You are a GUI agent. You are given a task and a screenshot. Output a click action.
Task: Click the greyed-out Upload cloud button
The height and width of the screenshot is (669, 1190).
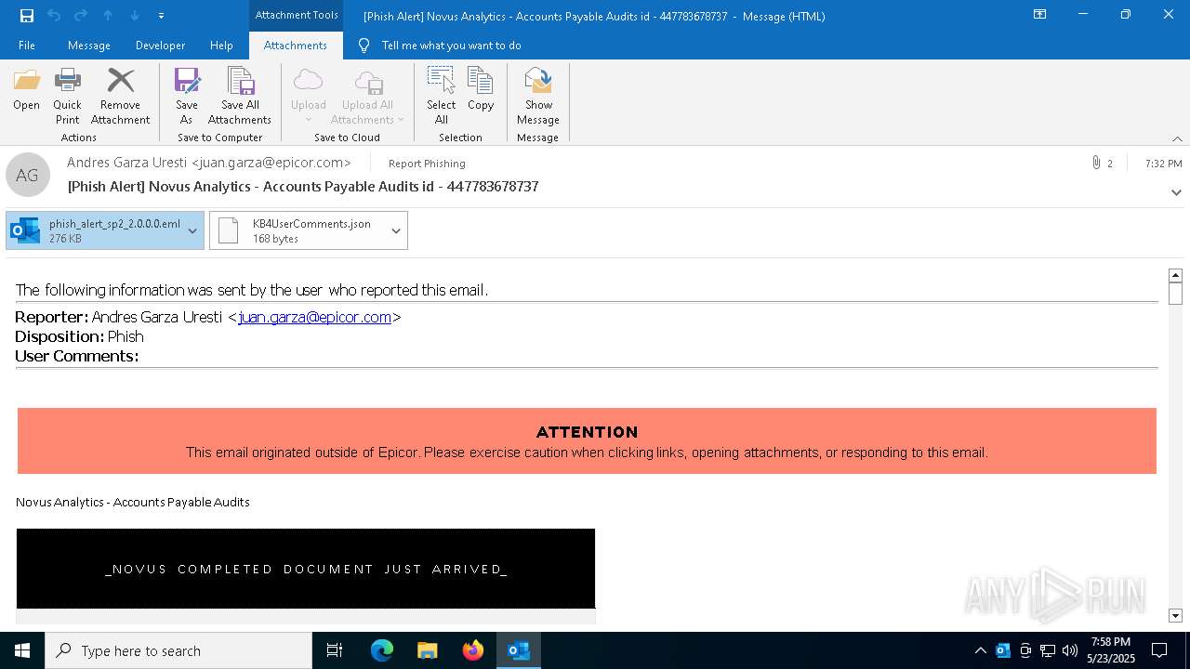click(308, 96)
